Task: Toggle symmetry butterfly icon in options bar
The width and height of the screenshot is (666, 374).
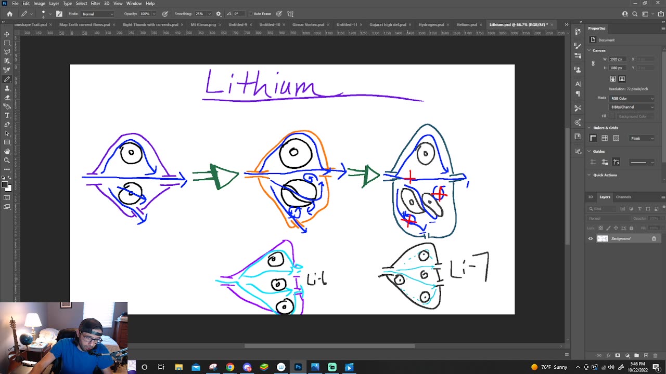Action: [290, 14]
